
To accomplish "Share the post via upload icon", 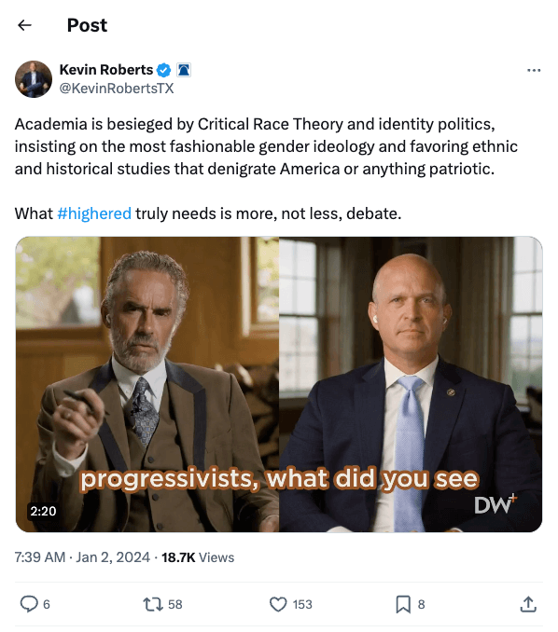I will [x=528, y=604].
